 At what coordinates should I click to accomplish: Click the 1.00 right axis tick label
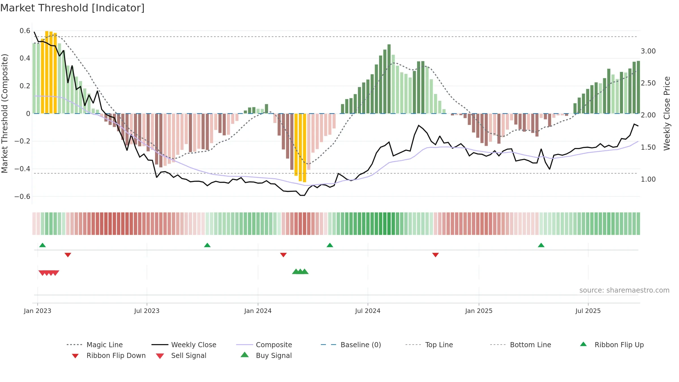click(x=648, y=179)
